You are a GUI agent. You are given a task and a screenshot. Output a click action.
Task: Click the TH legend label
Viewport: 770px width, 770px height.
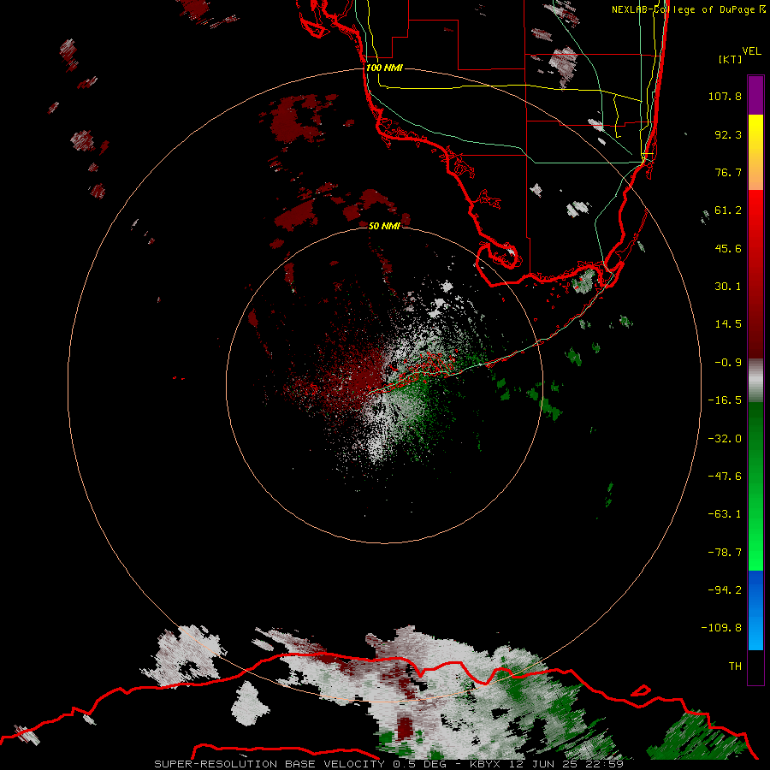pos(735,666)
